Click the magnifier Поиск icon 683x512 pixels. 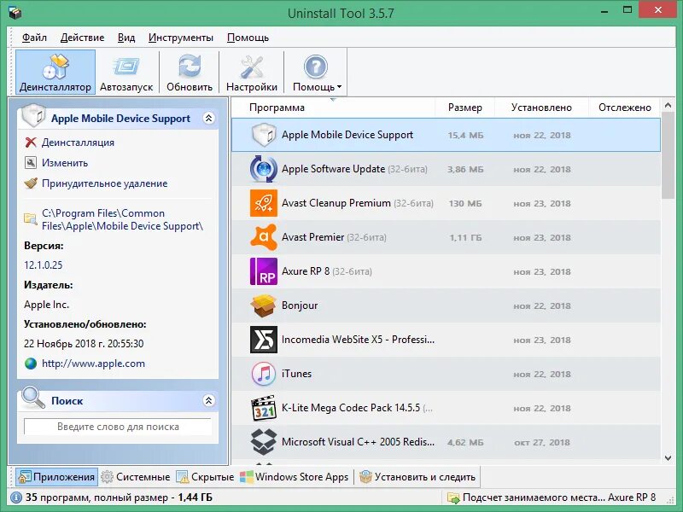[x=33, y=398]
